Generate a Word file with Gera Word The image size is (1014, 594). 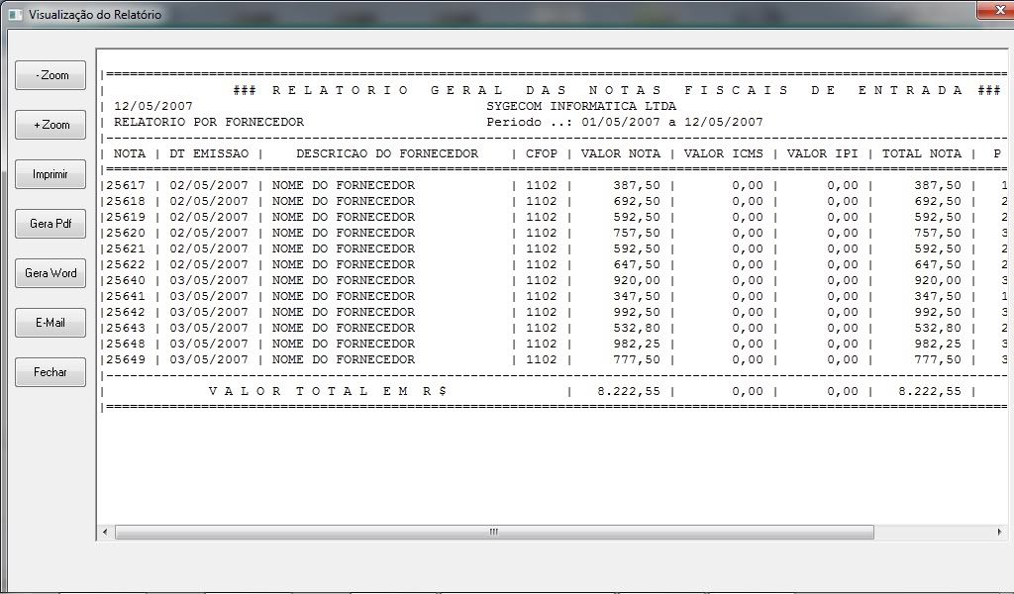point(51,273)
